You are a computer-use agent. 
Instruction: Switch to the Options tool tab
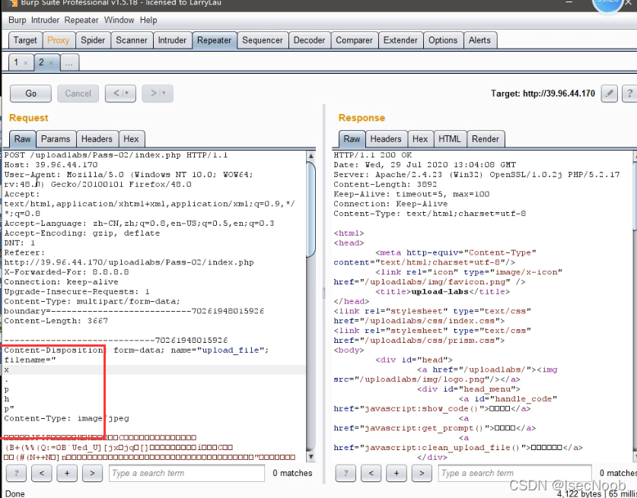(x=443, y=40)
